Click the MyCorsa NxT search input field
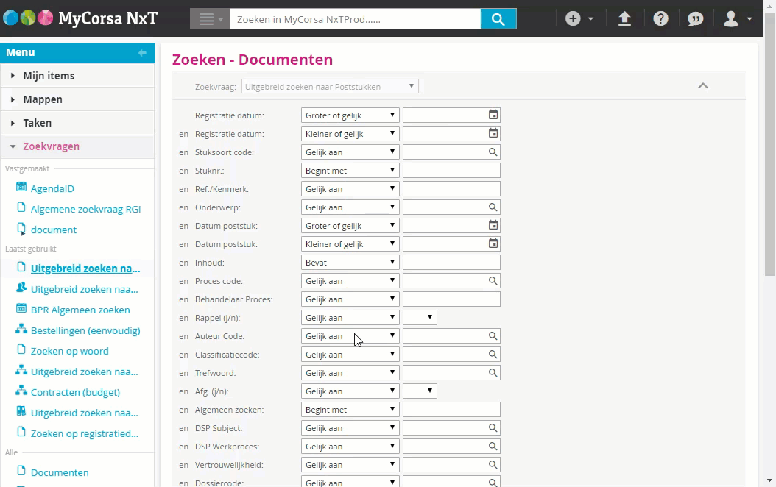 pyautogui.click(x=355, y=19)
